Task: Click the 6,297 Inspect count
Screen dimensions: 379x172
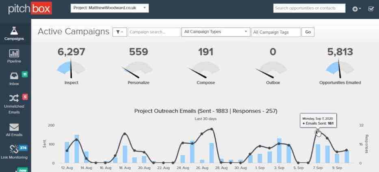Action: [x=71, y=52]
